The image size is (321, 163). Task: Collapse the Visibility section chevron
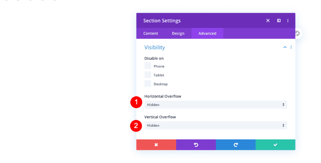[285, 47]
